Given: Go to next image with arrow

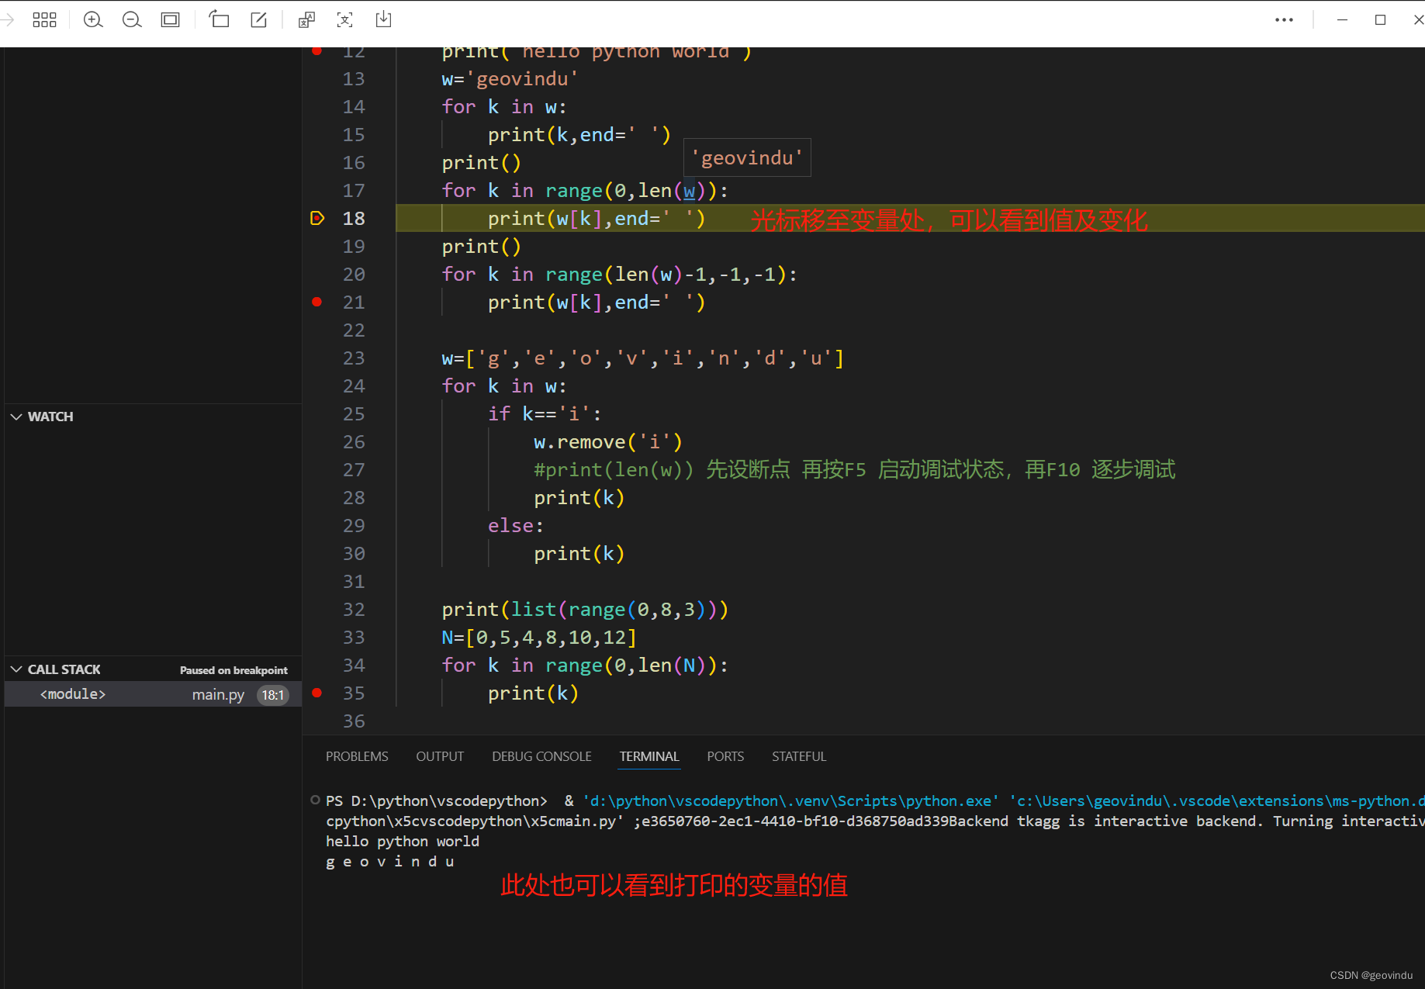Looking at the screenshot, I should pos(6,19).
